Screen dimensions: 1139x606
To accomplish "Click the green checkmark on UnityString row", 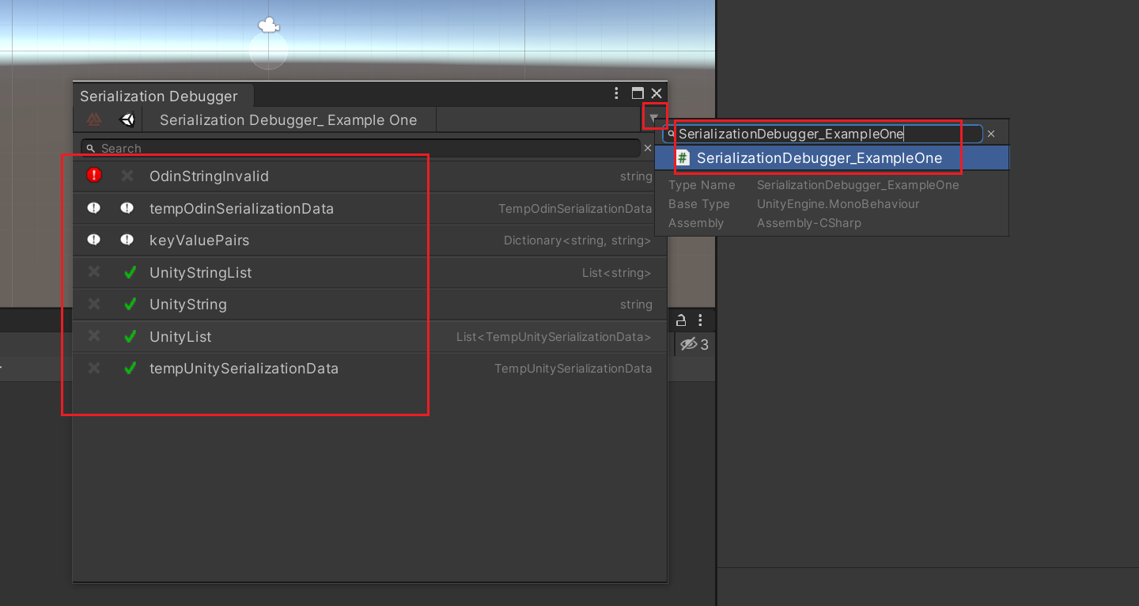I will 131,304.
